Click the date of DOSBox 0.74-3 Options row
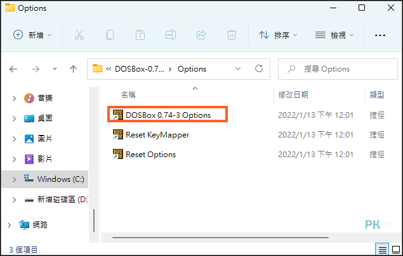The width and height of the screenshot is (403, 256). point(315,115)
